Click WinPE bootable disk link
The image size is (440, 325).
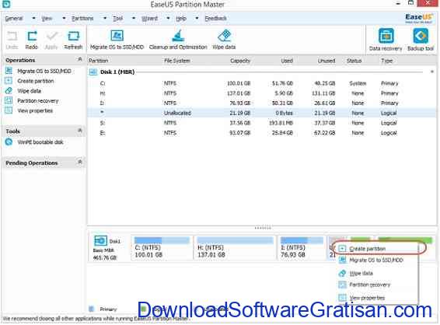[x=40, y=142]
